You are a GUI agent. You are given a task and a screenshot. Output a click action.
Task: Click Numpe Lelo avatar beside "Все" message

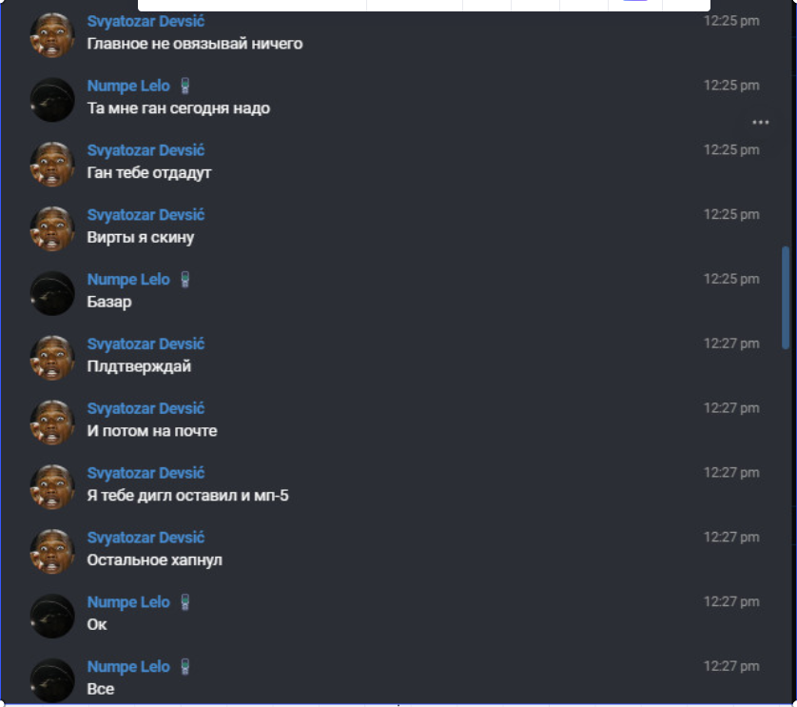pos(52,680)
